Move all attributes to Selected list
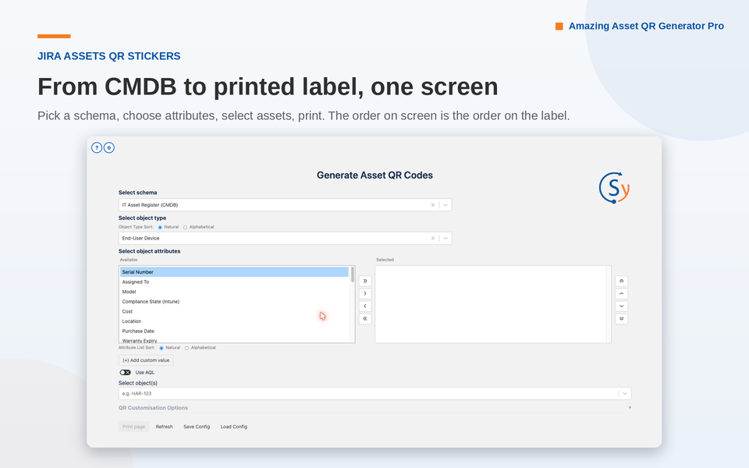749x468 pixels. 365,281
